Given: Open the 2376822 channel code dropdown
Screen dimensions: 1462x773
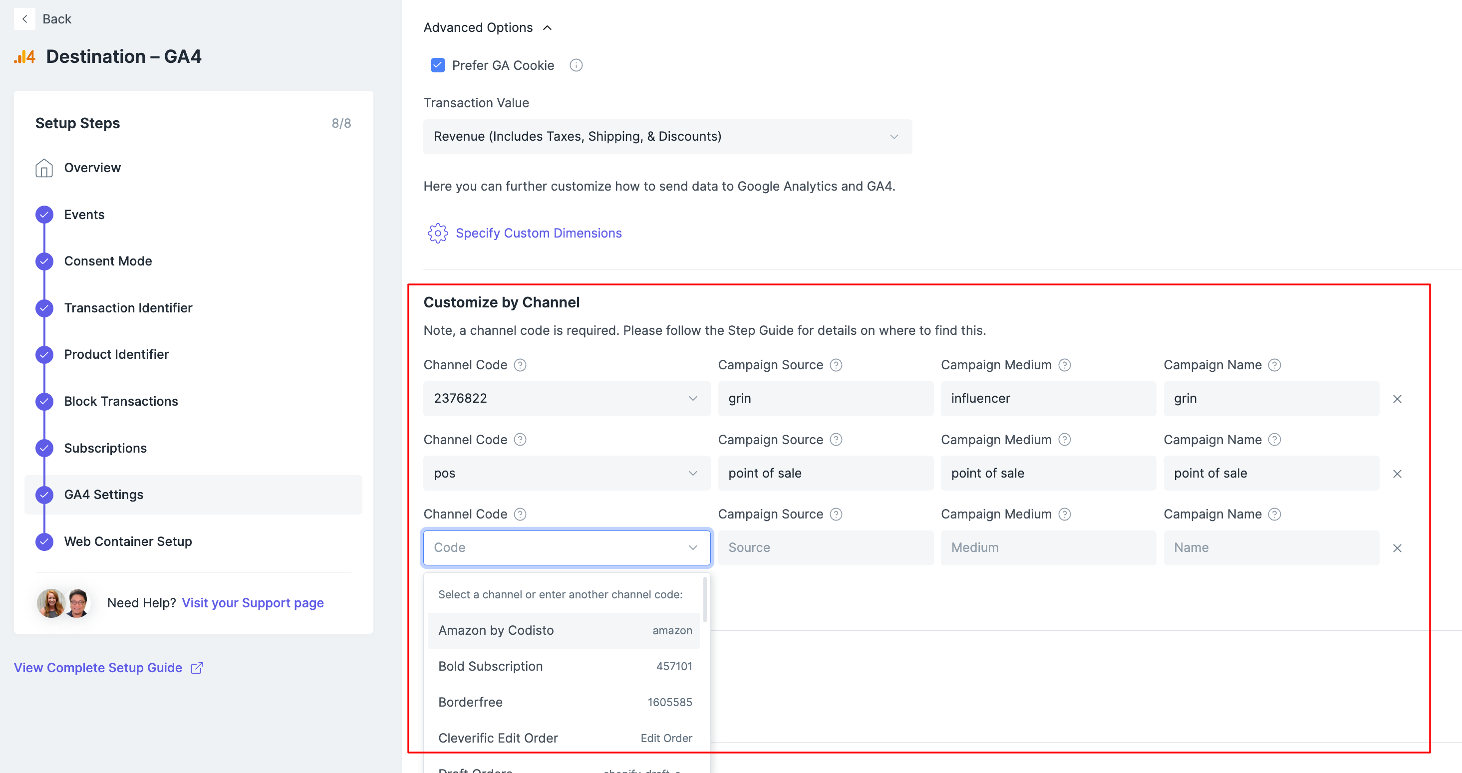Looking at the screenshot, I should point(566,398).
